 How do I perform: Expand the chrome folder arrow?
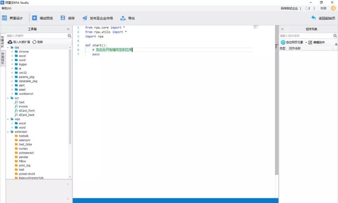coord(12,52)
